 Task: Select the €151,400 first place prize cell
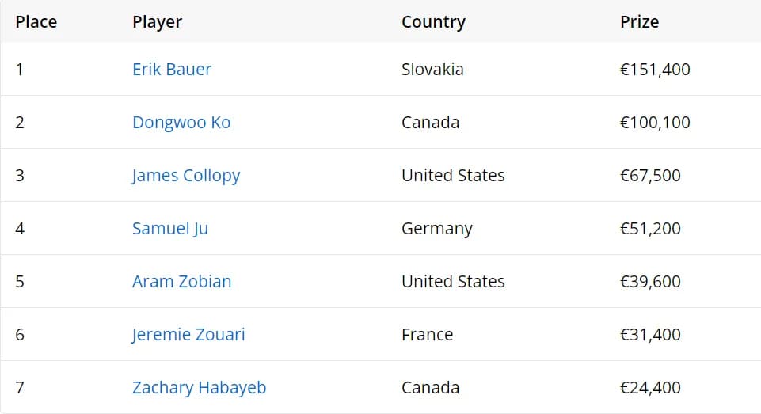tap(655, 70)
